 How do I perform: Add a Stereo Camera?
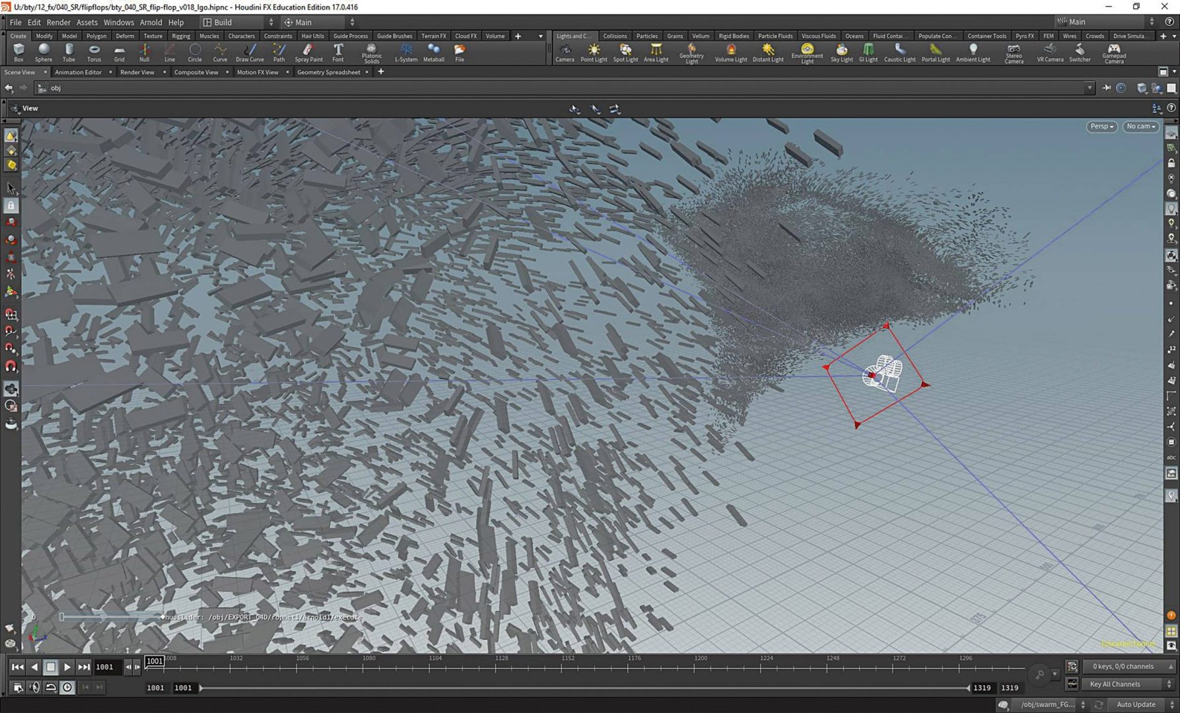1014,51
